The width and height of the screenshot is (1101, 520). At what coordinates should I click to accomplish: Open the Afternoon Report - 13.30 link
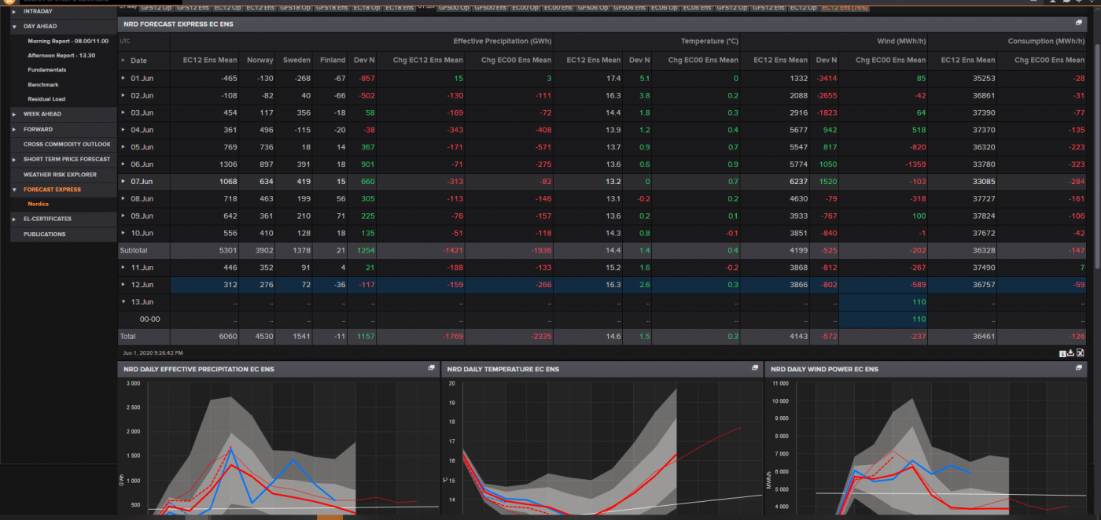[61, 55]
